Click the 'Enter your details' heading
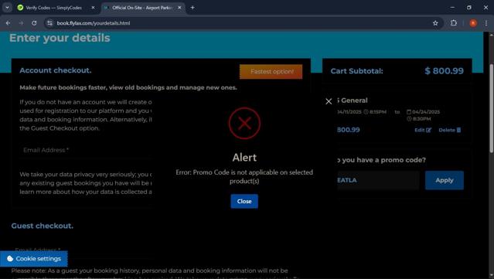The image size is (494, 279). pyautogui.click(x=60, y=38)
